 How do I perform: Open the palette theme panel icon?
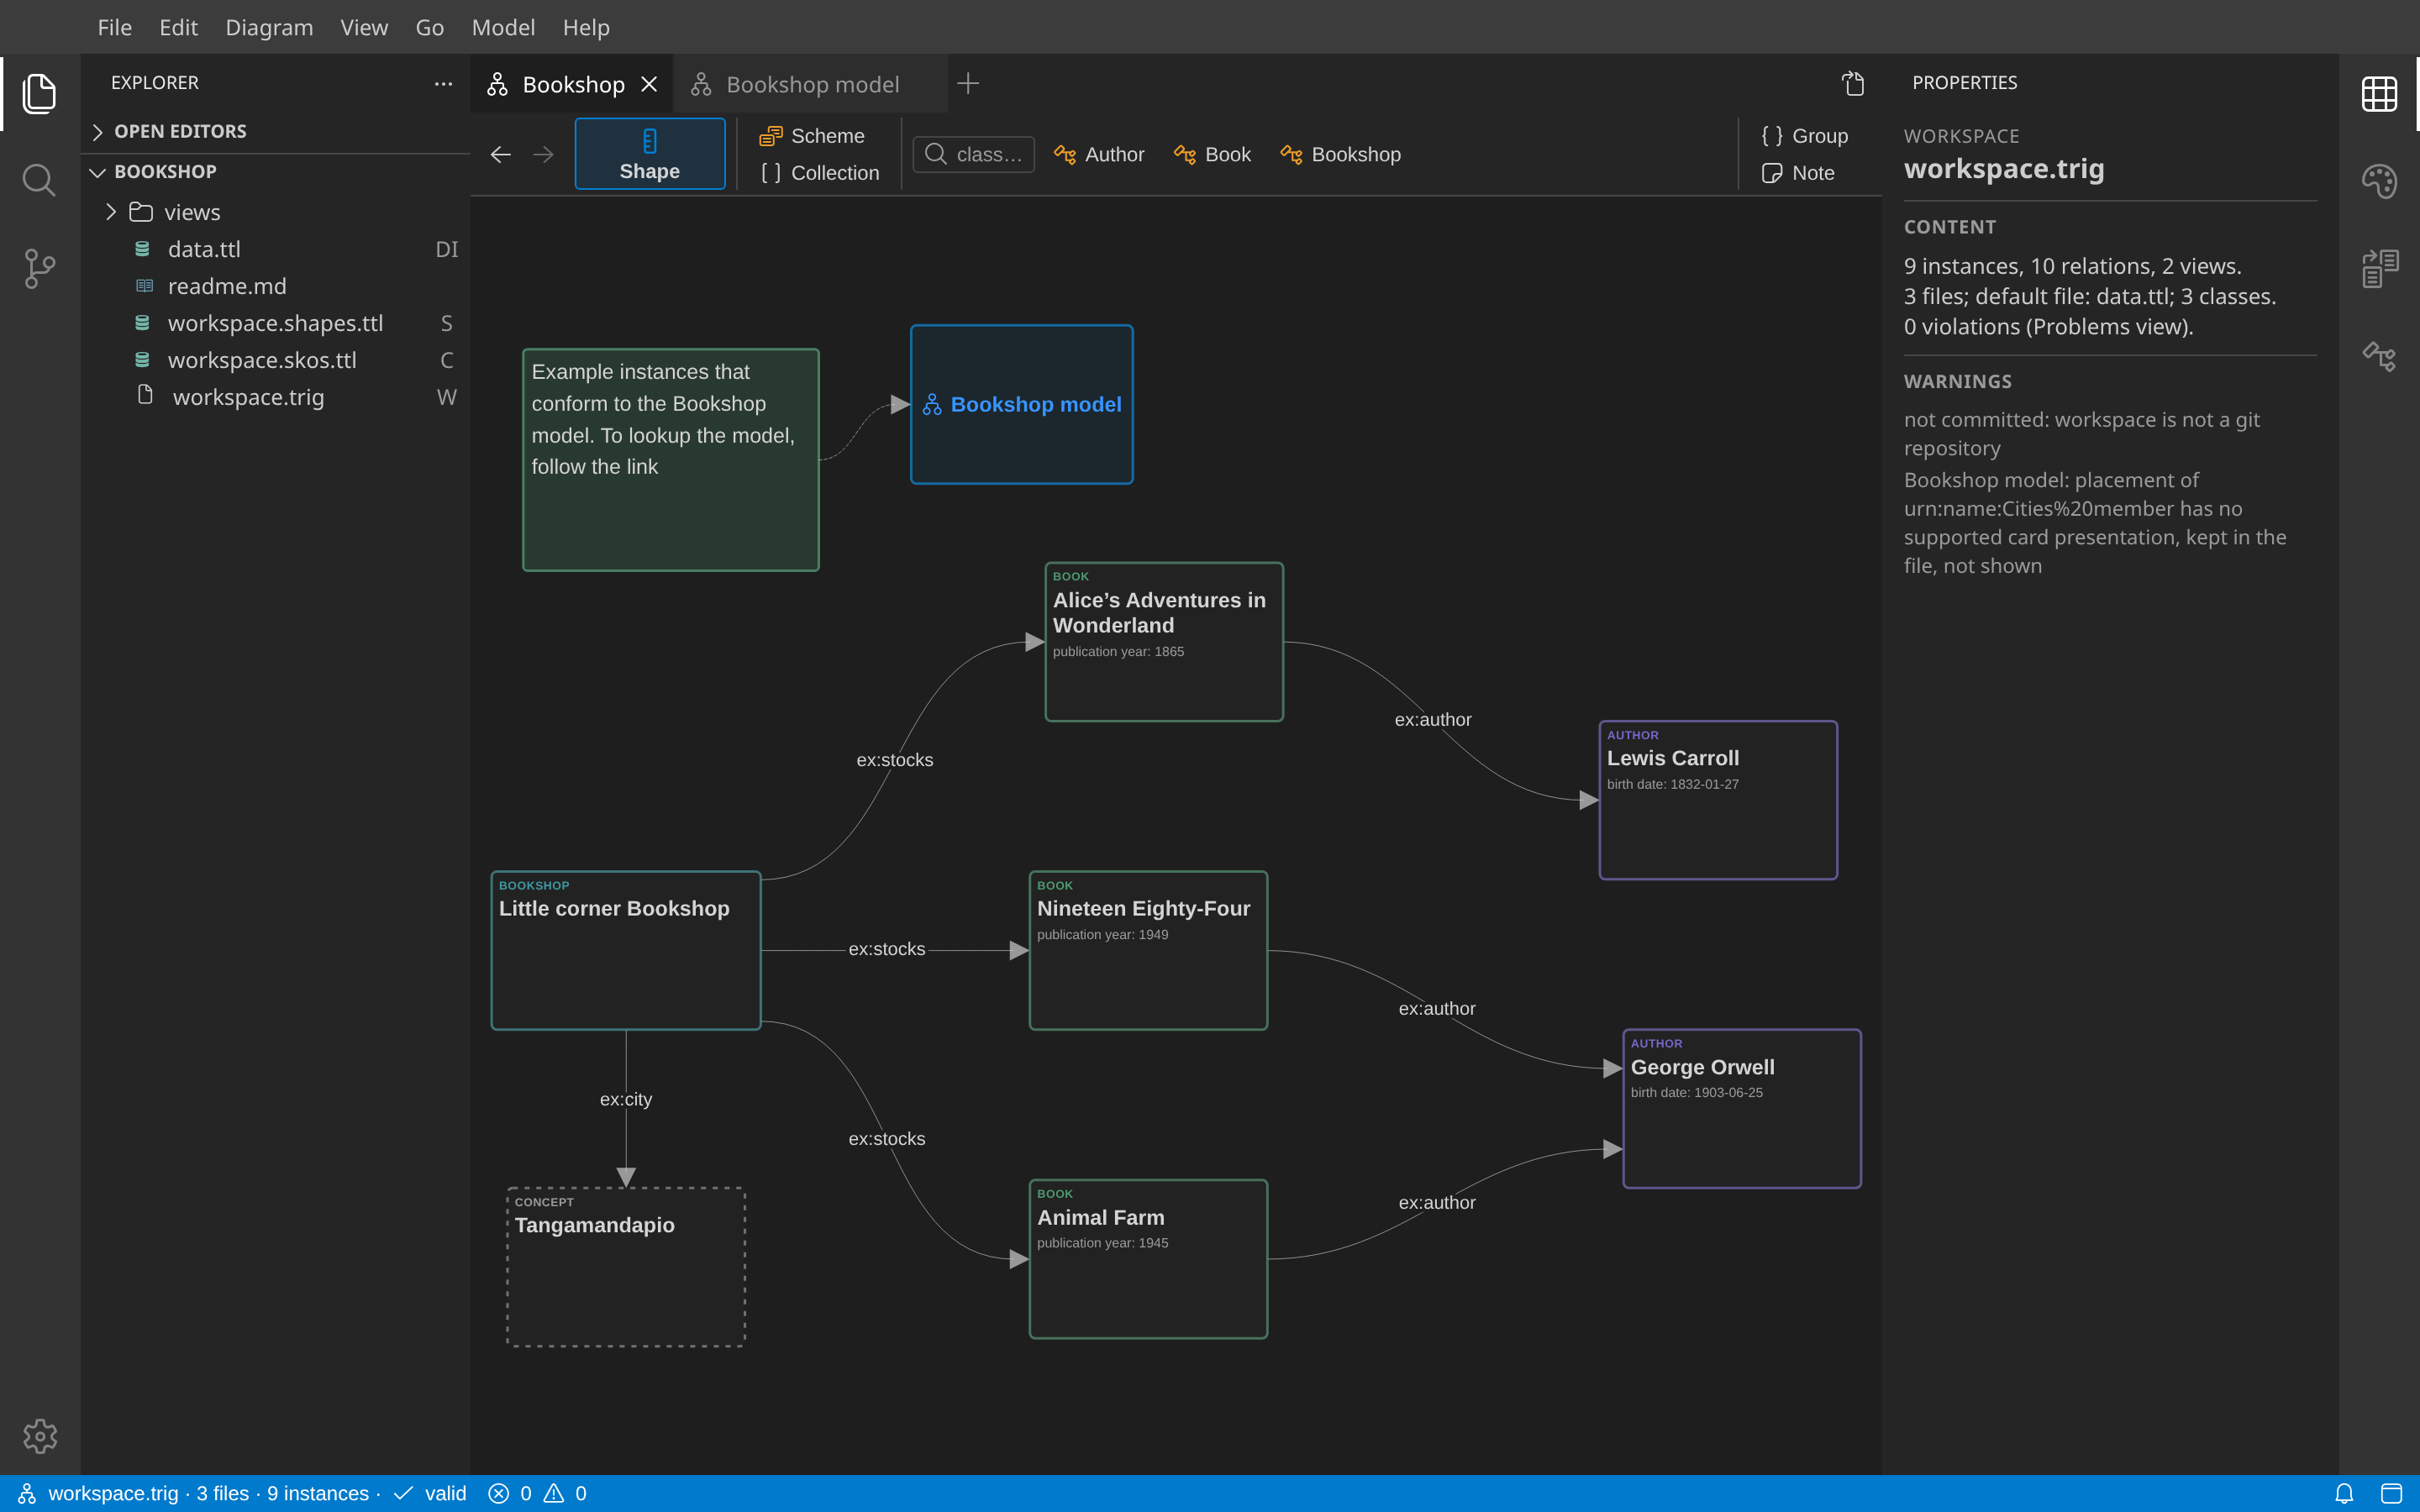tap(2379, 181)
